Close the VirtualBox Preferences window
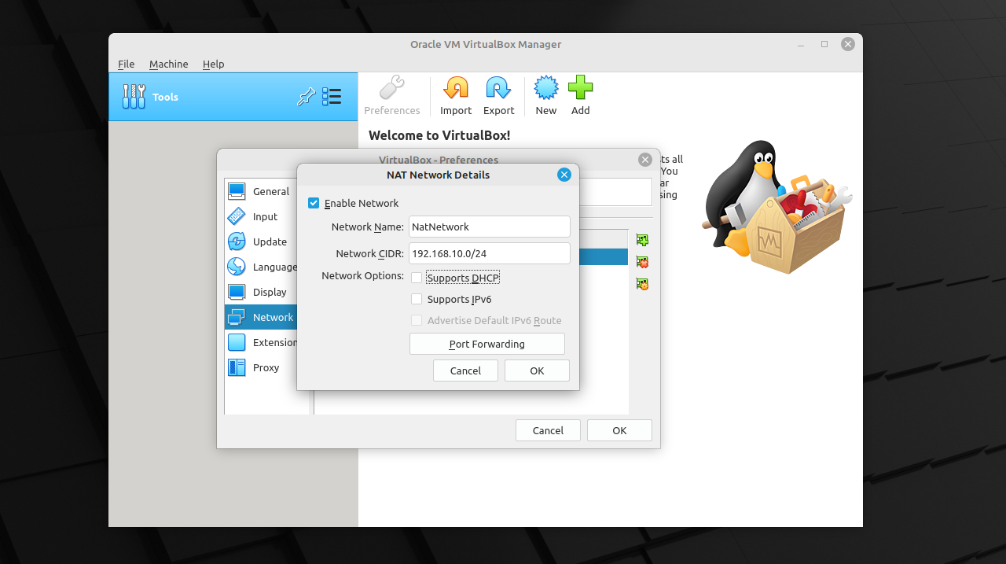Viewport: 1006px width, 564px height. pyautogui.click(x=645, y=160)
